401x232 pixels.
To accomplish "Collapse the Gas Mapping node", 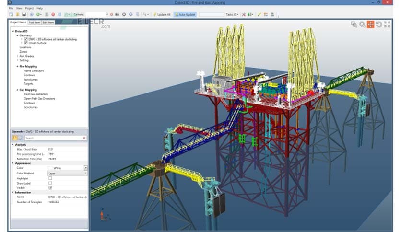I will [x=17, y=90].
